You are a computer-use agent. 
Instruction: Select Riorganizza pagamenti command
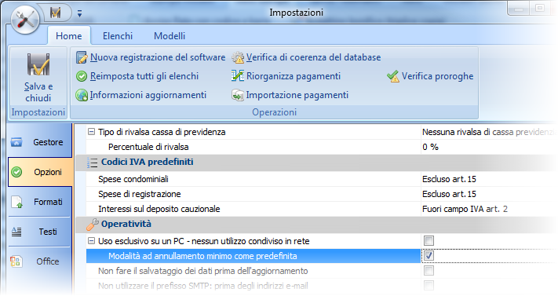coord(294,76)
